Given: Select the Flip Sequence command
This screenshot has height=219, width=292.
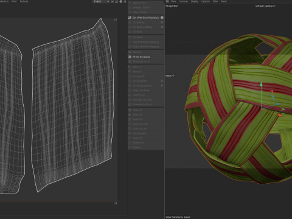Looking at the screenshot, I should coord(145,133).
